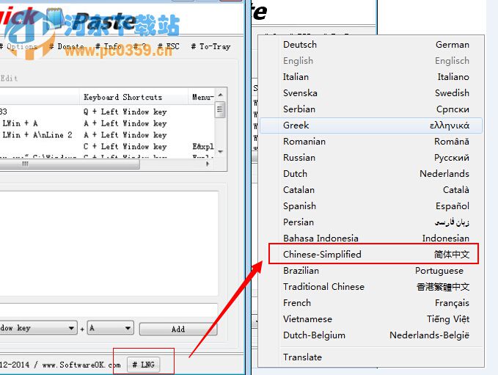
Task: Select Romanian language entry
Action: (x=371, y=142)
